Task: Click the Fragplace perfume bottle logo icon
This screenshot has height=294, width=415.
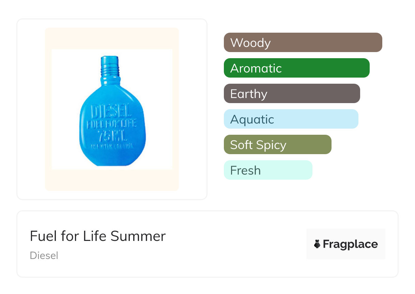Action: [x=317, y=244]
